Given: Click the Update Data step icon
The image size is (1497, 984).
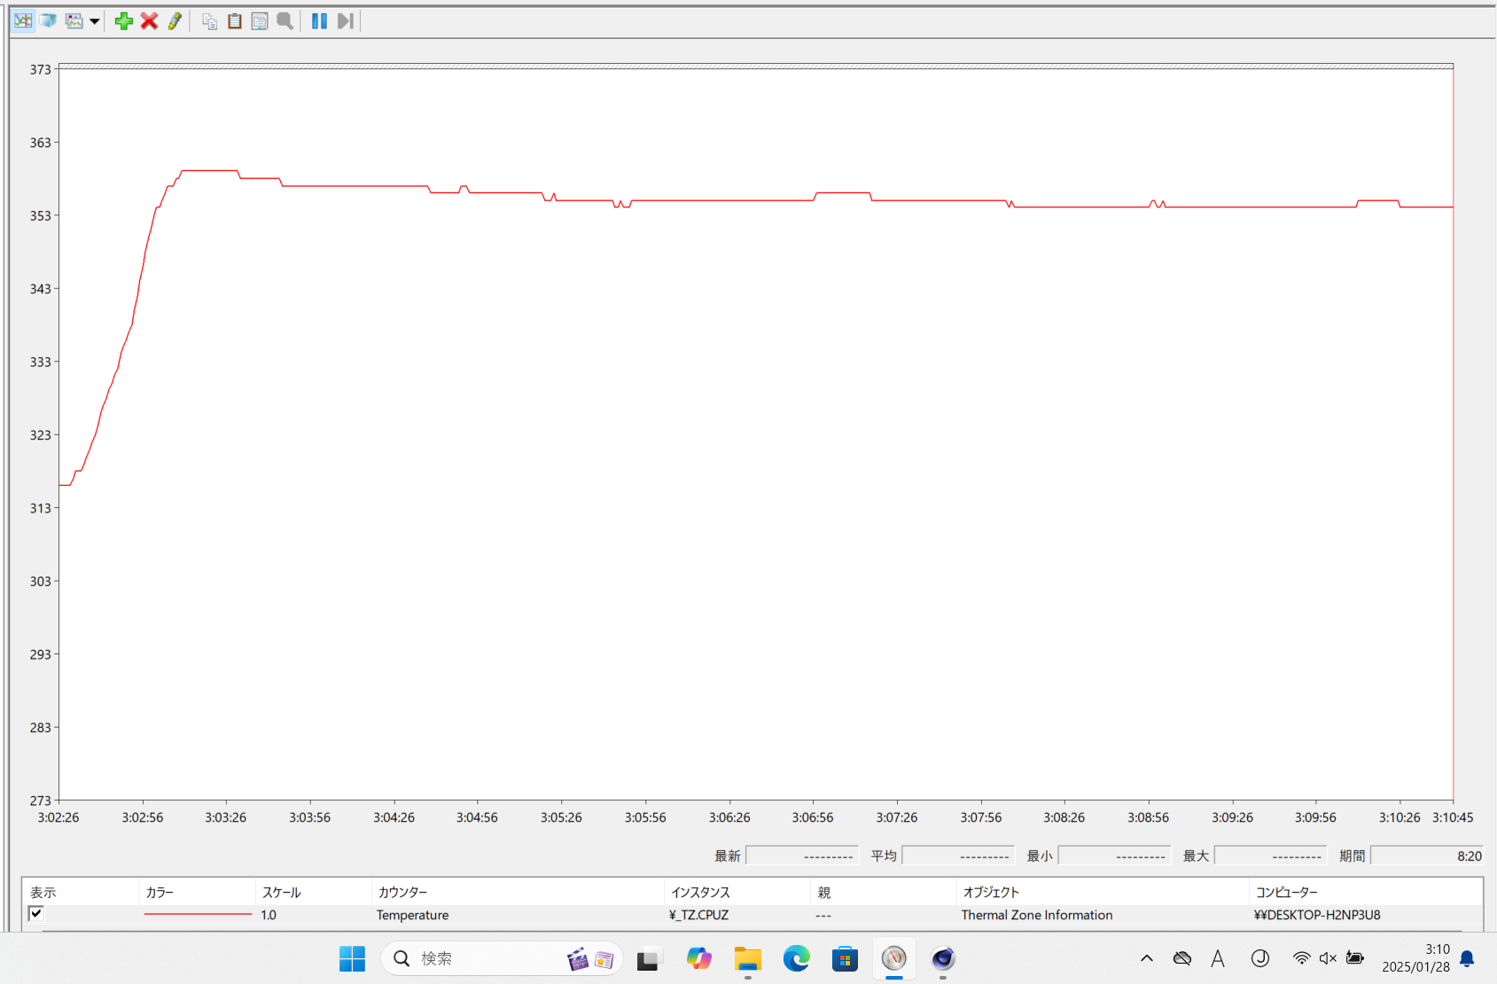Looking at the screenshot, I should click(345, 20).
